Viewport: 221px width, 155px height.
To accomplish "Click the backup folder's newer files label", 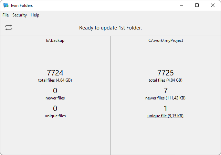I will click(x=55, y=98).
